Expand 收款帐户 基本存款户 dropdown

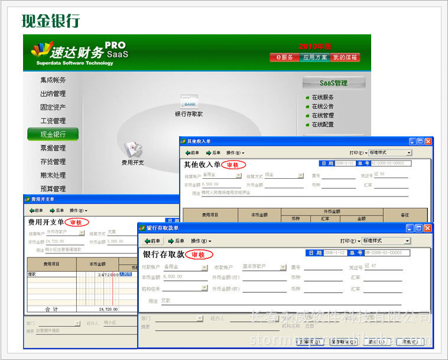(x=283, y=267)
